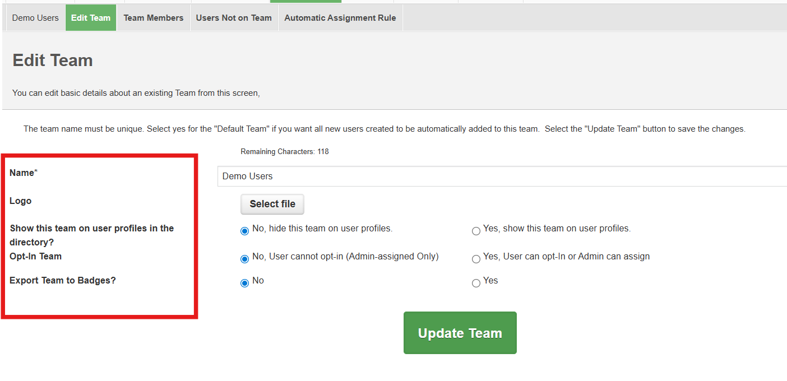Click the Name* field label
The image size is (787, 381).
(x=23, y=173)
